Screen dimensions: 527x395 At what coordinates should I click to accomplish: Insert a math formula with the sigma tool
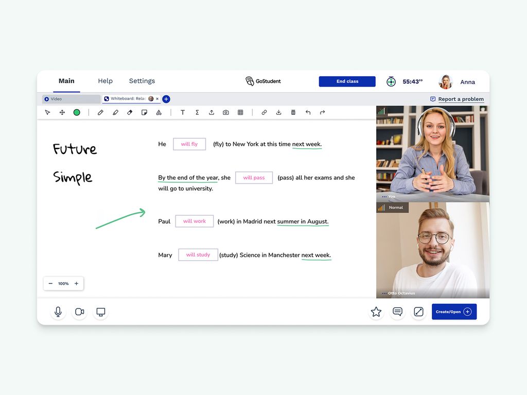(x=197, y=112)
